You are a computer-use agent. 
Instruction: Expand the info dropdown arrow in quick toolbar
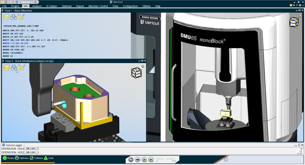[x=20, y=2]
